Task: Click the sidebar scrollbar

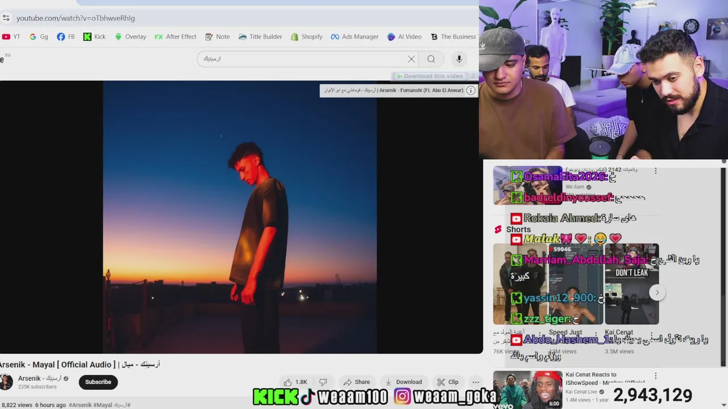Action: coord(723,267)
